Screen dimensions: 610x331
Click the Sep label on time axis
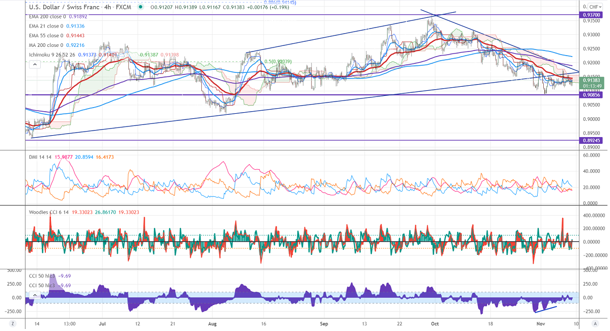click(x=324, y=323)
